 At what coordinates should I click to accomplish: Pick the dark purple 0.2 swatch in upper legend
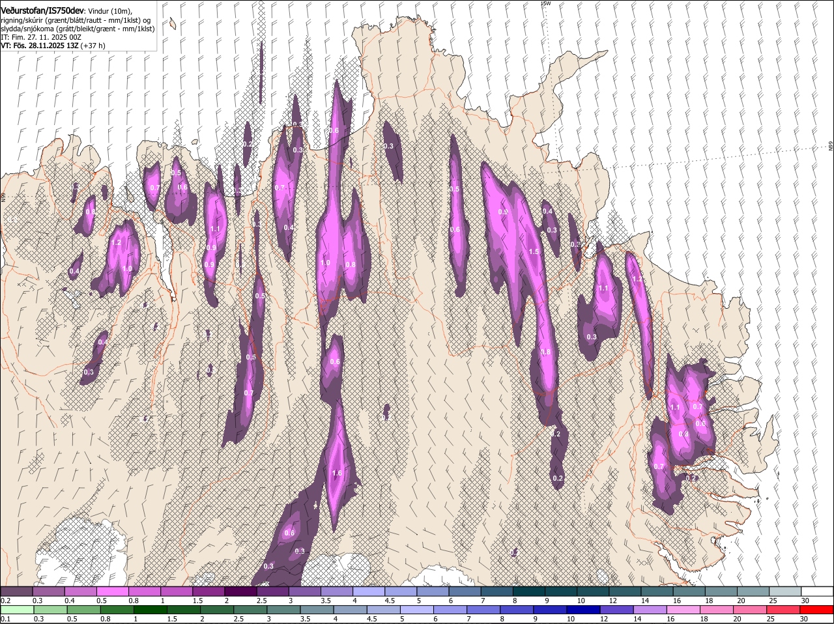(16, 591)
